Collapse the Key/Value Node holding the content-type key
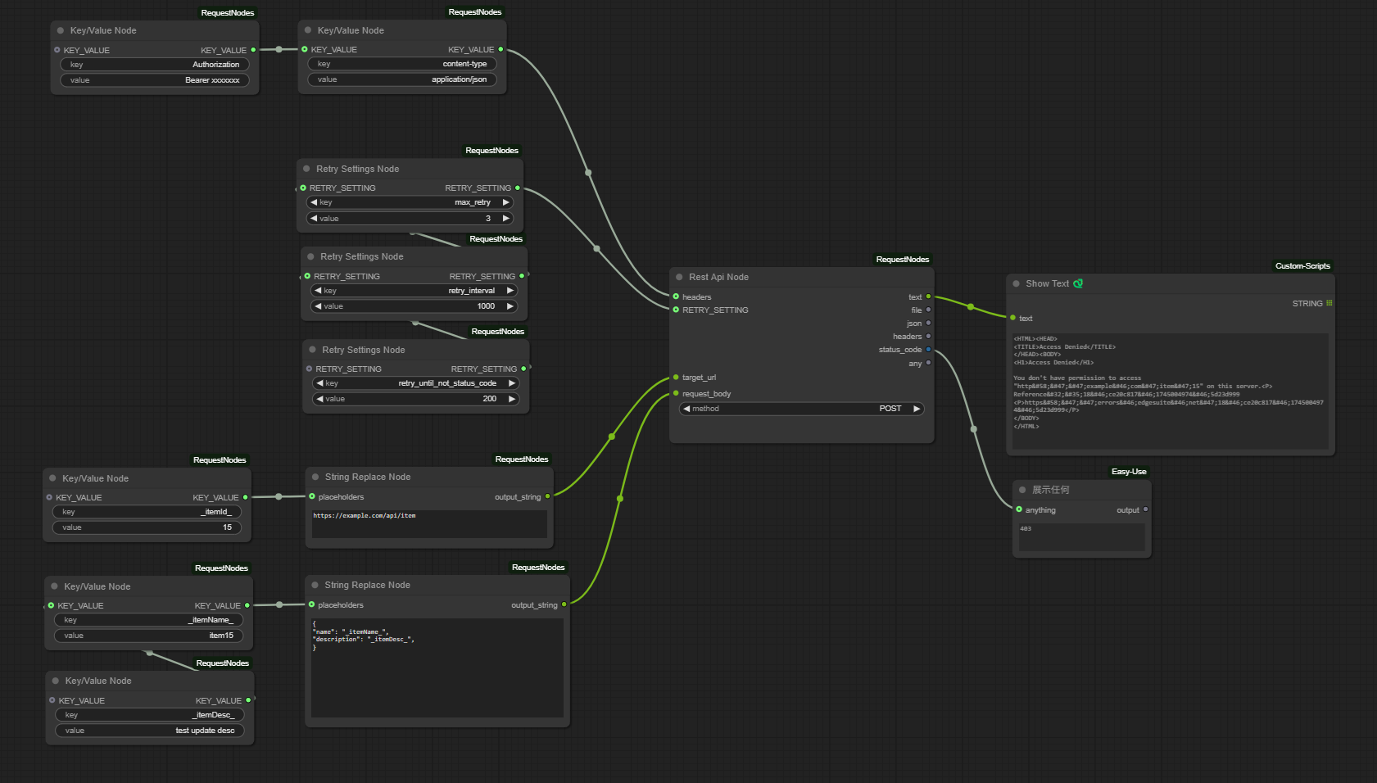This screenshot has width=1377, height=783. 308,30
